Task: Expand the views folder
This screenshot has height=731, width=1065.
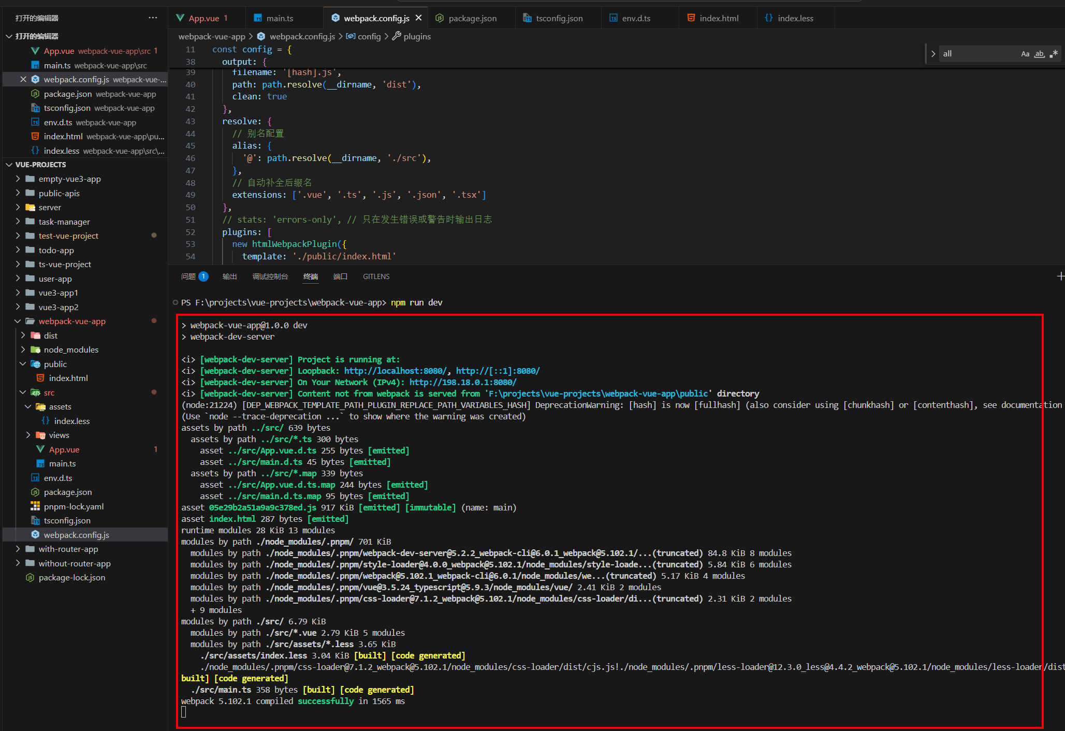Action: click(28, 435)
